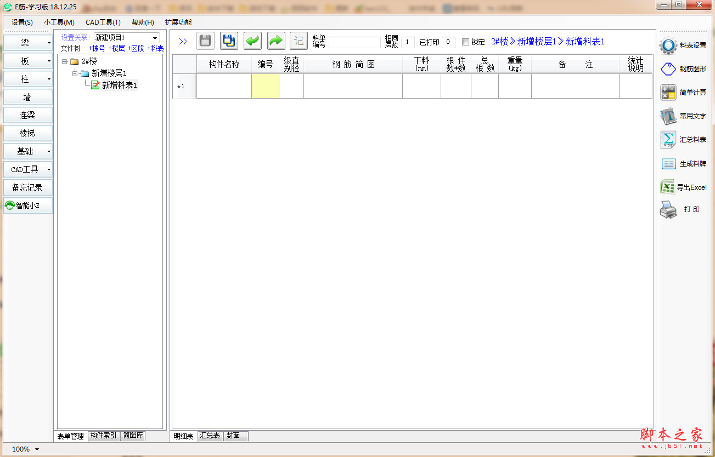Image resolution: width=715 pixels, height=457 pixels.
Task: Click the save-all icon in toolbar
Action: tap(229, 41)
